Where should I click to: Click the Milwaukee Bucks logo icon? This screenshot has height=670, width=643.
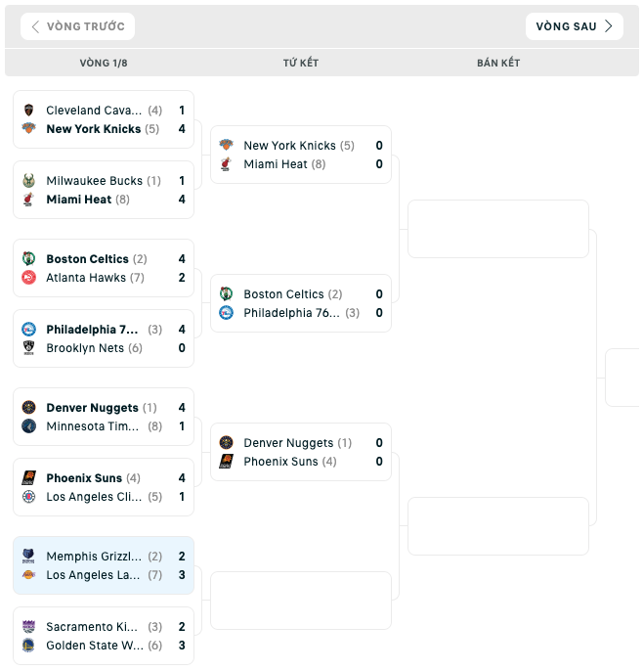[x=28, y=181]
